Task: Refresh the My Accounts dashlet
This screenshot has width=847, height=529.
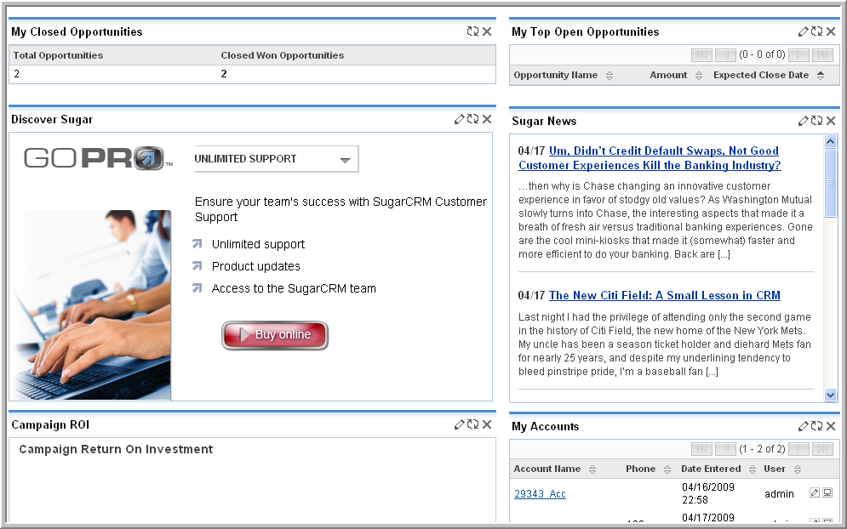Action: (816, 426)
